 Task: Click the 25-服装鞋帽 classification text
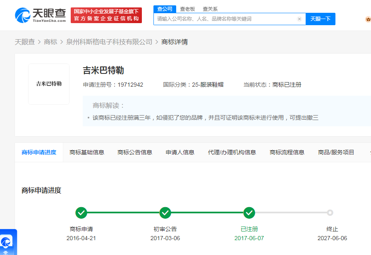208,85
